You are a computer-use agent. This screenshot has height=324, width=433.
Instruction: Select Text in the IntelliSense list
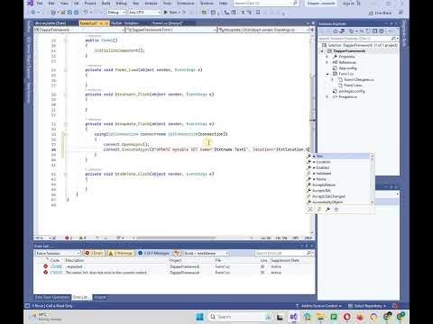338,156
